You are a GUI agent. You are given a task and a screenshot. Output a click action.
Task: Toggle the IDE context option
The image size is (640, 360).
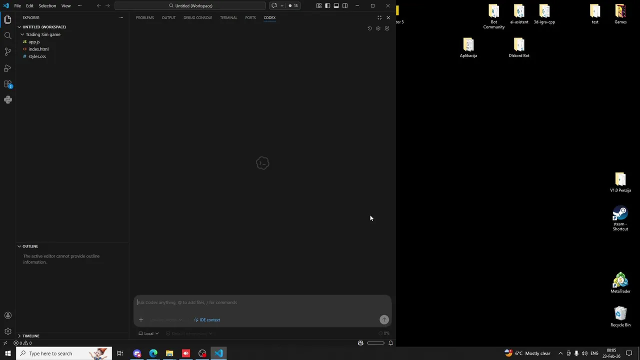tap(207, 320)
